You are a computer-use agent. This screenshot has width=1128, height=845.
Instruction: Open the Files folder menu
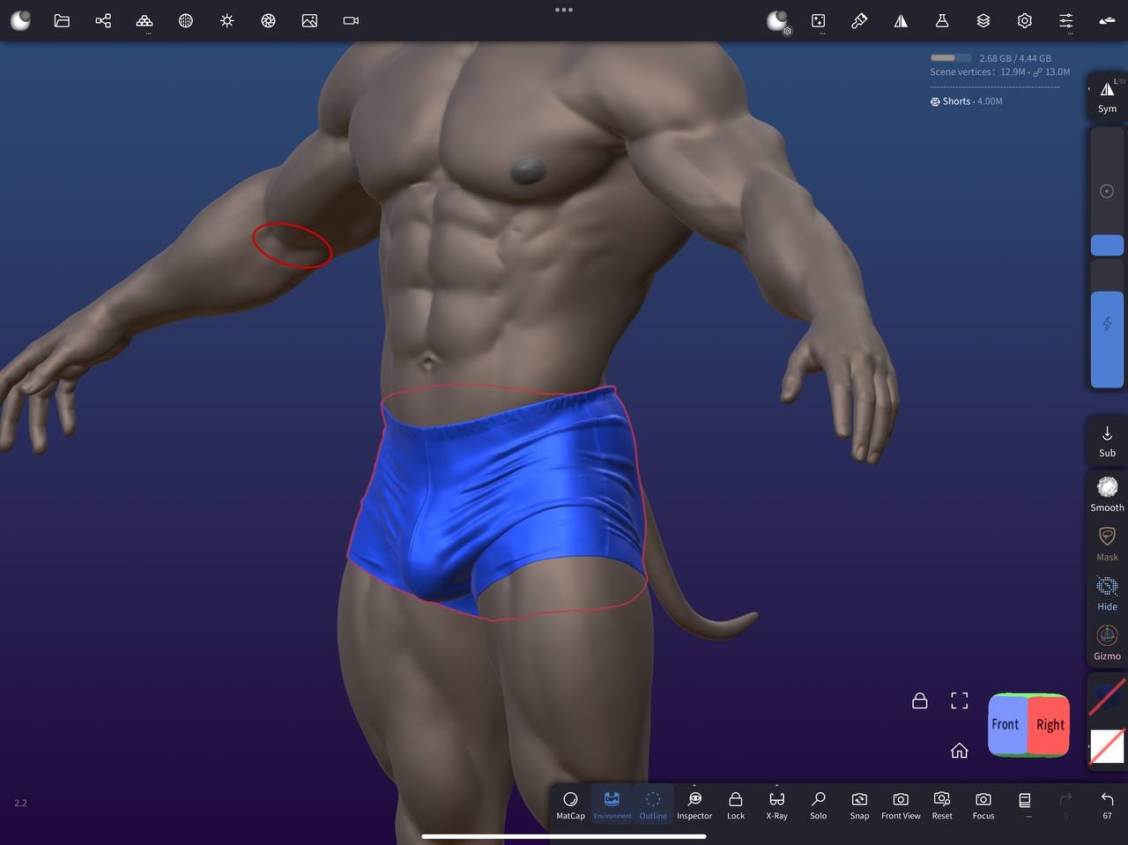pyautogui.click(x=62, y=20)
